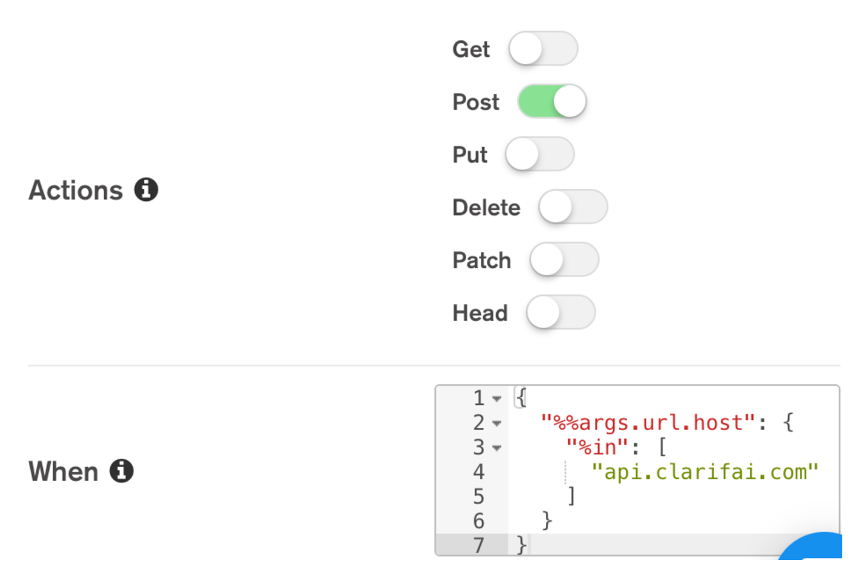The image size is (853, 572).
Task: Collapse the JSON block at line 1
Action: [x=496, y=399]
